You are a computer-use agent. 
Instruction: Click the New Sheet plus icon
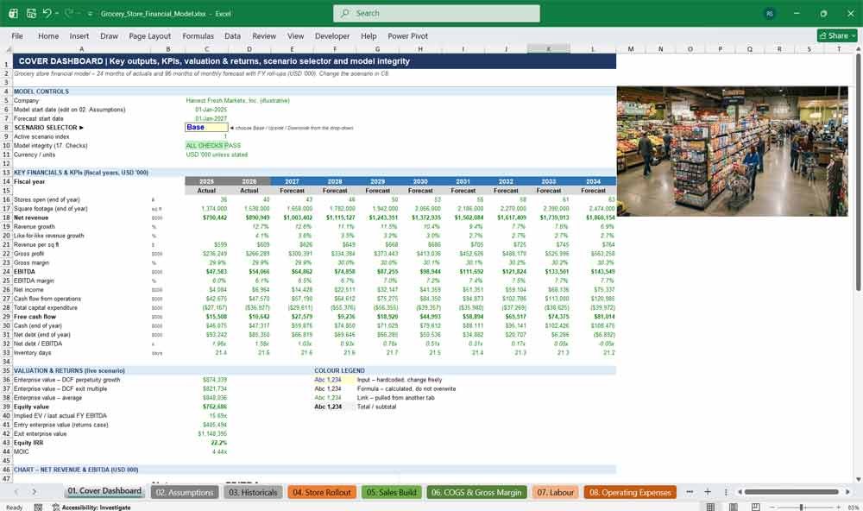708,492
